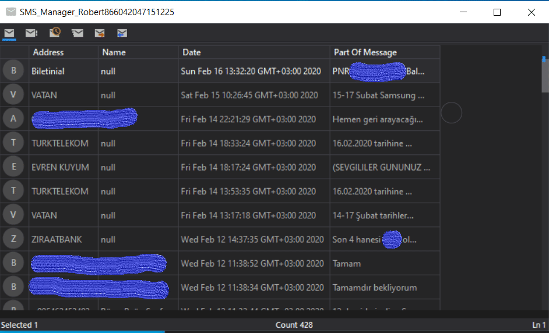Open '16.02.2020 tarihine' message on 18:33:24 row
The height and width of the screenshot is (333, 549).
click(385, 143)
